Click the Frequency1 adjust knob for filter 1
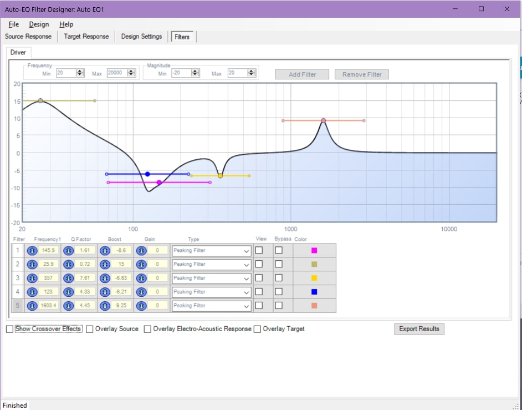Viewport: 522px width, 410px height. 32,251
